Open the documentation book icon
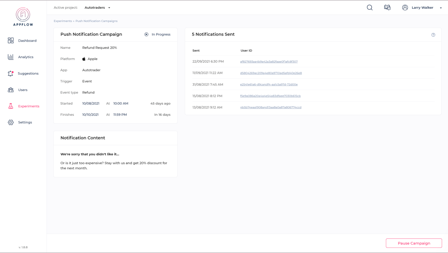This screenshot has height=253, width=448. [x=387, y=8]
